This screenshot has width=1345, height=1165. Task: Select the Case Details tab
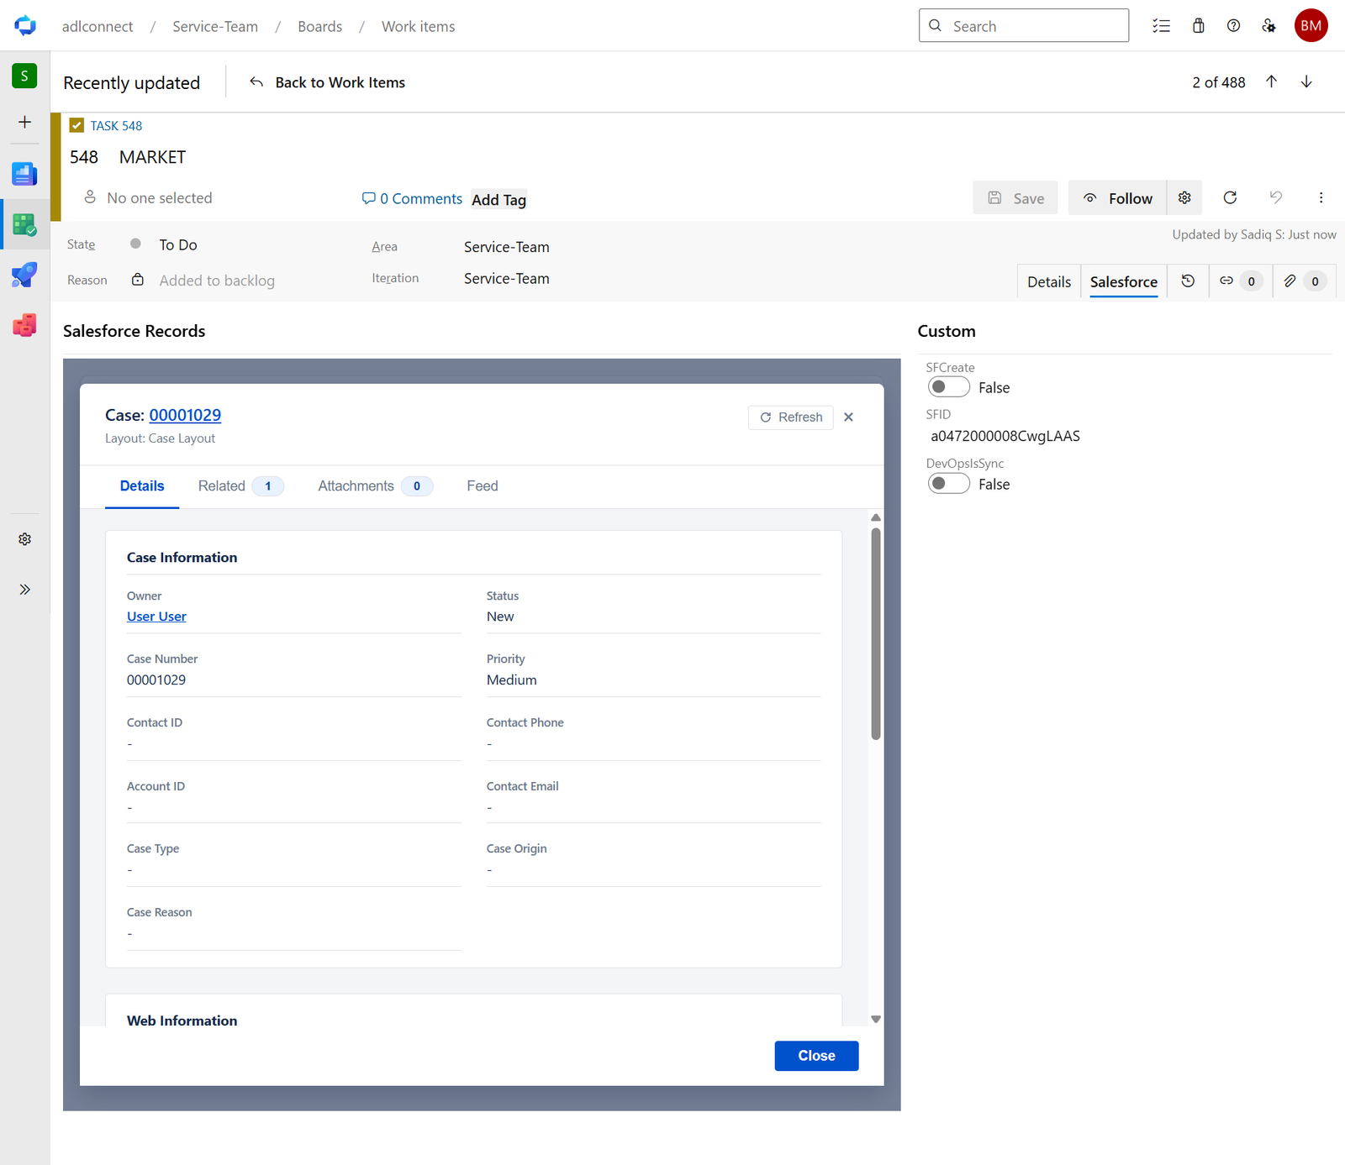(142, 486)
